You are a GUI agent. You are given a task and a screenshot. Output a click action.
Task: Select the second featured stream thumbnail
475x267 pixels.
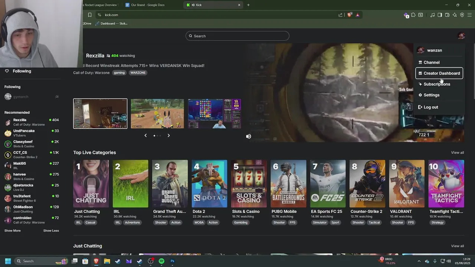point(157,113)
